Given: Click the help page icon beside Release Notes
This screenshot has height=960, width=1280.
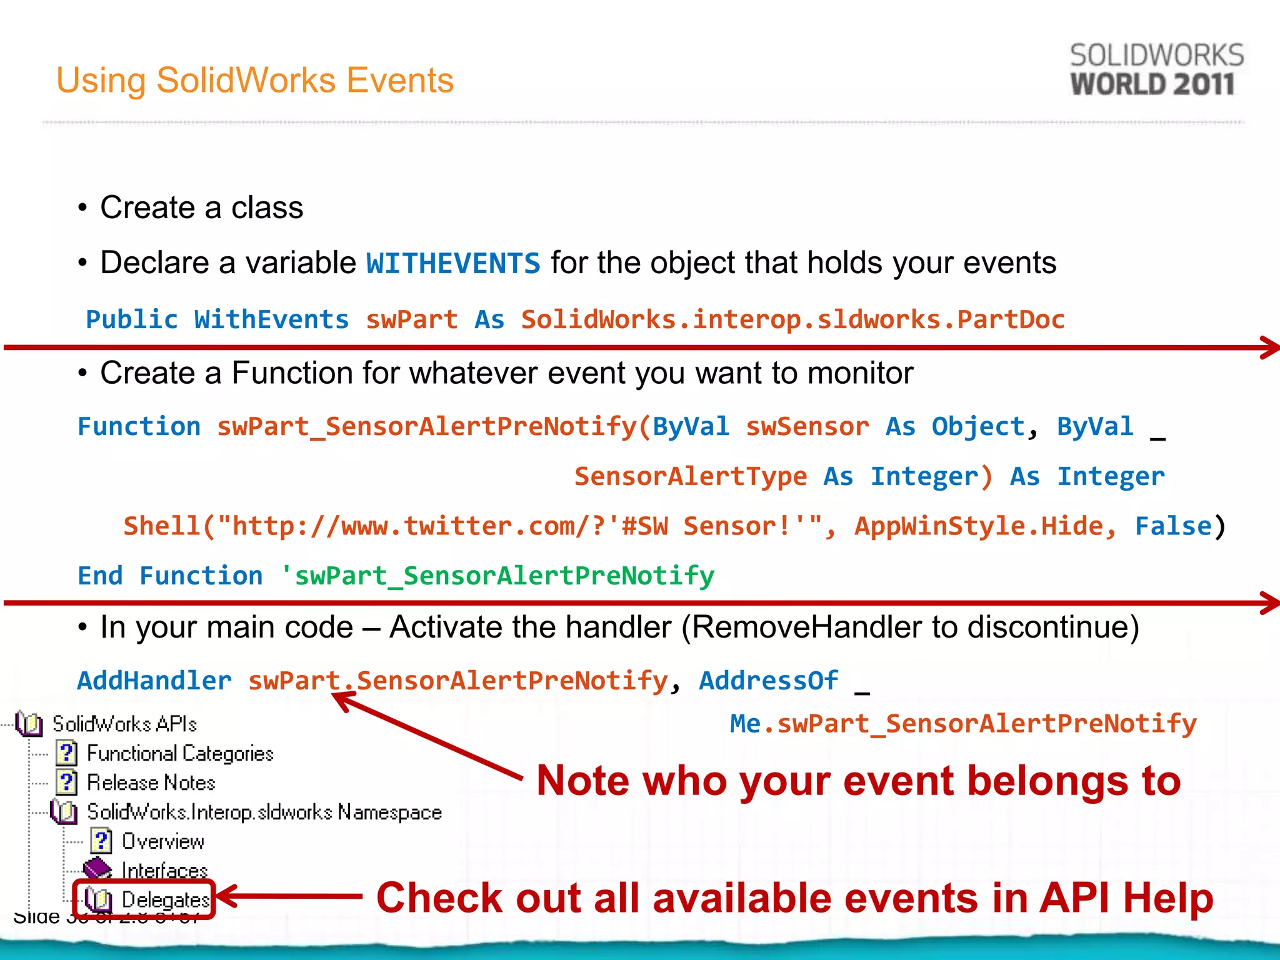Looking at the screenshot, I should pos(66,782).
